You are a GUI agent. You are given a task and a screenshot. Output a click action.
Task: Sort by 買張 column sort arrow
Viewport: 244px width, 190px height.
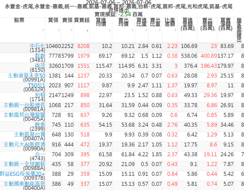pyautogui.click(x=59, y=30)
